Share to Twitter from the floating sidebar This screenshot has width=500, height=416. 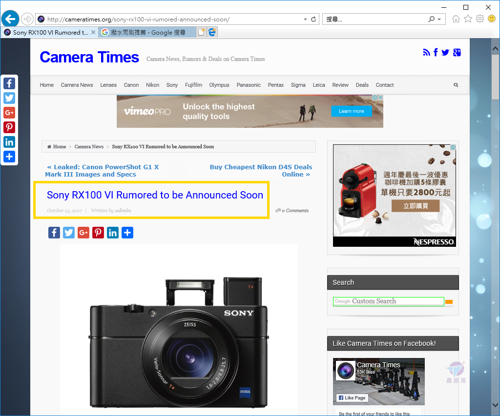pyautogui.click(x=9, y=98)
